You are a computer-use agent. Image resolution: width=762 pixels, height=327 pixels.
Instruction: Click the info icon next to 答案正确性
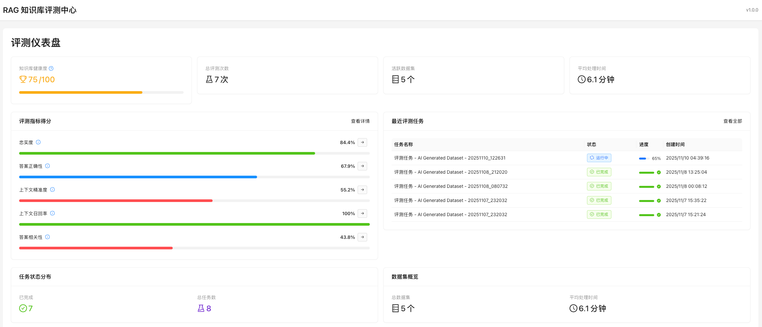(x=47, y=166)
